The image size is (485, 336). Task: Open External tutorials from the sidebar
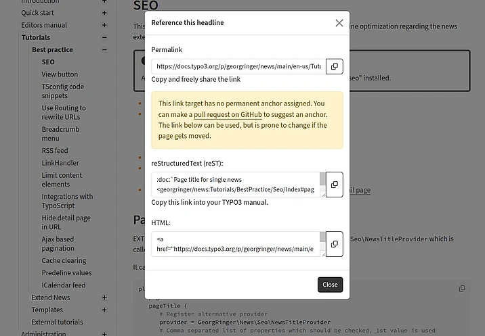pyautogui.click(x=57, y=322)
